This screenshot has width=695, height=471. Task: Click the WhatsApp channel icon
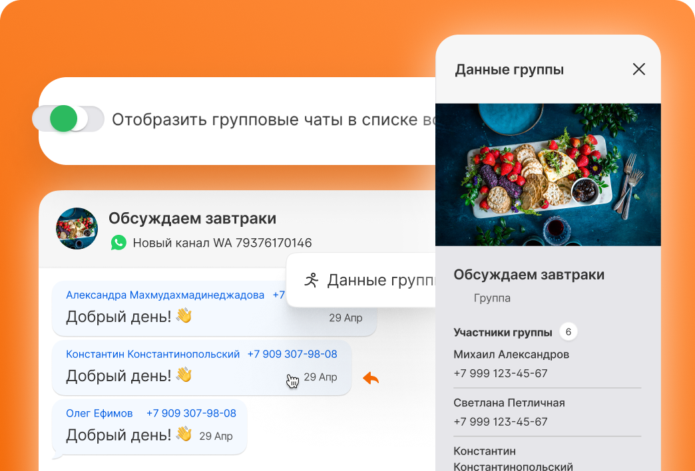pyautogui.click(x=118, y=243)
